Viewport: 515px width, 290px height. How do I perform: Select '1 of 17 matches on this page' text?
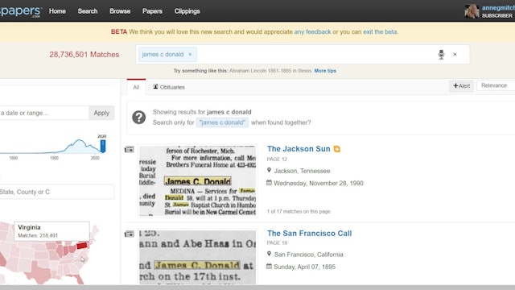click(x=299, y=211)
